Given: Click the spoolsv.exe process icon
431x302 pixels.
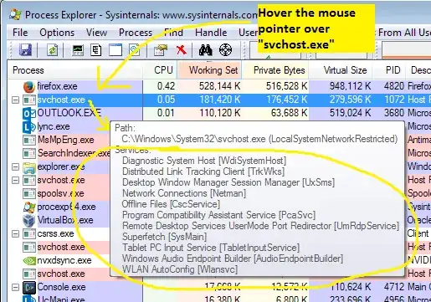Looking at the screenshot, I should click(29, 193).
